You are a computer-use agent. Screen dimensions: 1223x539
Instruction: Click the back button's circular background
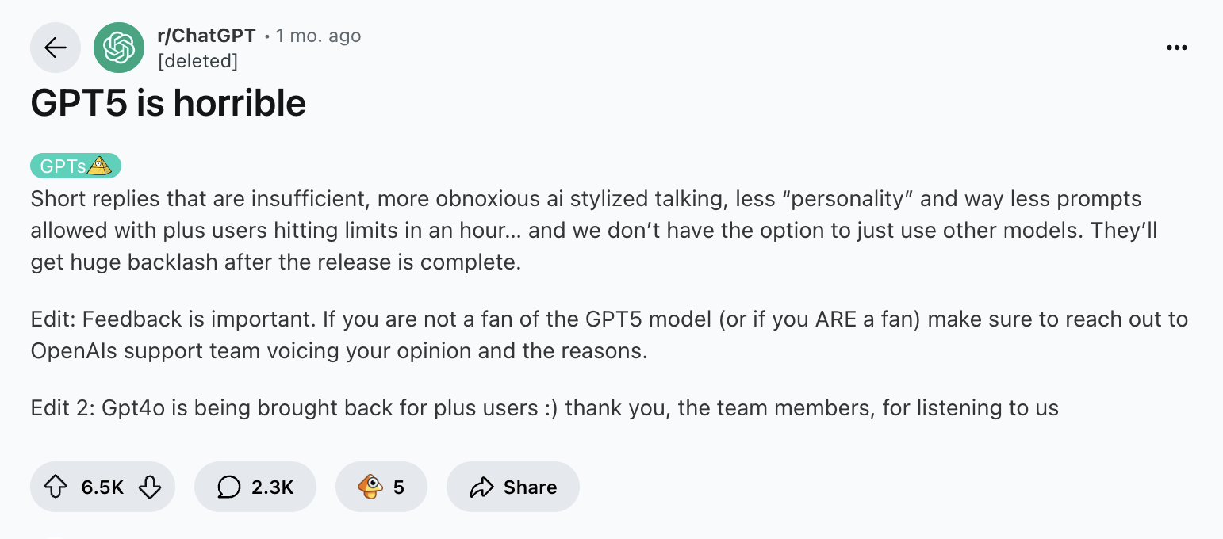55,48
